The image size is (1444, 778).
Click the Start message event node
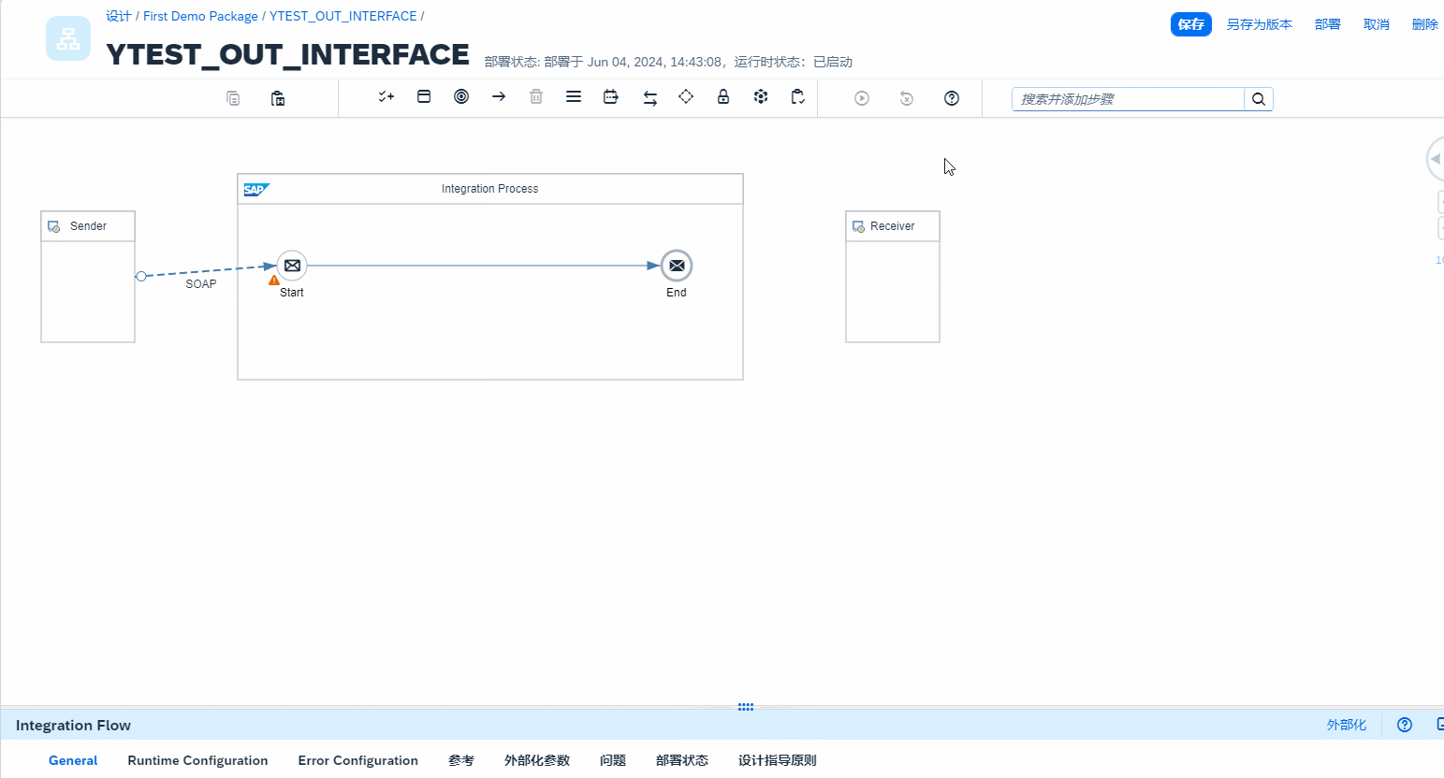pyautogui.click(x=292, y=266)
